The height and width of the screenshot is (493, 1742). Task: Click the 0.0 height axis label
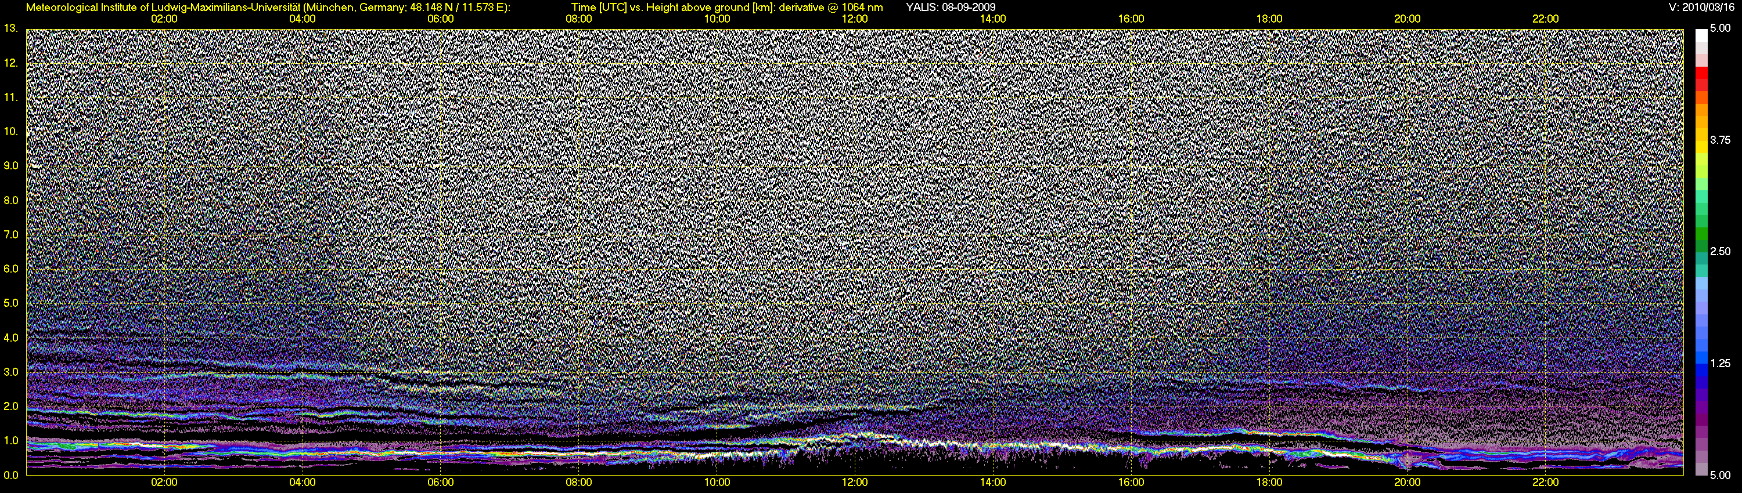click(x=10, y=475)
